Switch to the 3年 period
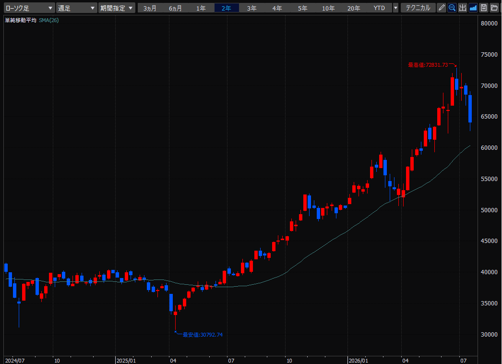Viewport: 502px width, 364px height. 251,8
